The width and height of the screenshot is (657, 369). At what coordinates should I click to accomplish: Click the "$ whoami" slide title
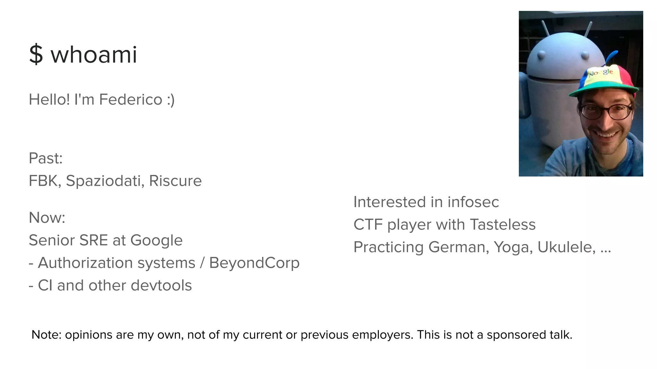click(83, 54)
